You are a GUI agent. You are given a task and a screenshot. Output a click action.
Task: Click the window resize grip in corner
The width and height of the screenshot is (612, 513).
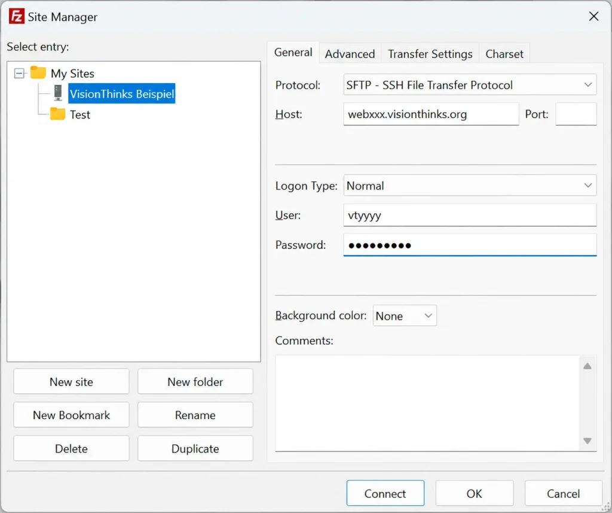pyautogui.click(x=606, y=507)
